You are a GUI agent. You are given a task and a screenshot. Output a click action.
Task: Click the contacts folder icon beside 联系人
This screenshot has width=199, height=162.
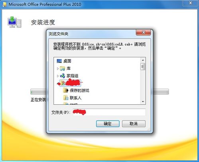[x=66, y=98]
